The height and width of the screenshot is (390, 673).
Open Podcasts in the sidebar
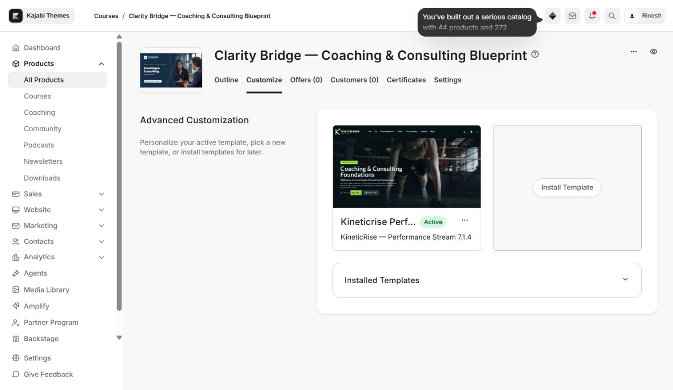(x=39, y=145)
